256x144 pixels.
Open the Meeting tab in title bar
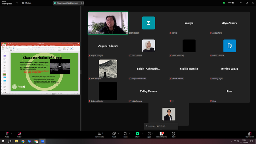point(26,3)
